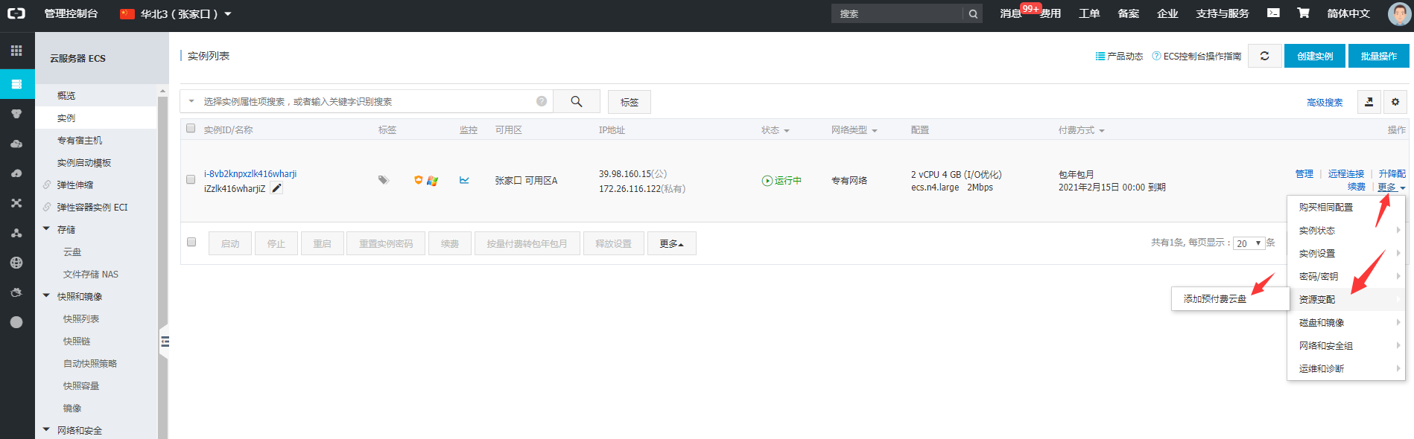
Task: Open the 远程连接 link
Action: pyautogui.click(x=1345, y=173)
